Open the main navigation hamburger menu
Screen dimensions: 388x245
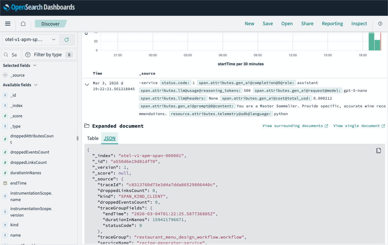coord(8,24)
